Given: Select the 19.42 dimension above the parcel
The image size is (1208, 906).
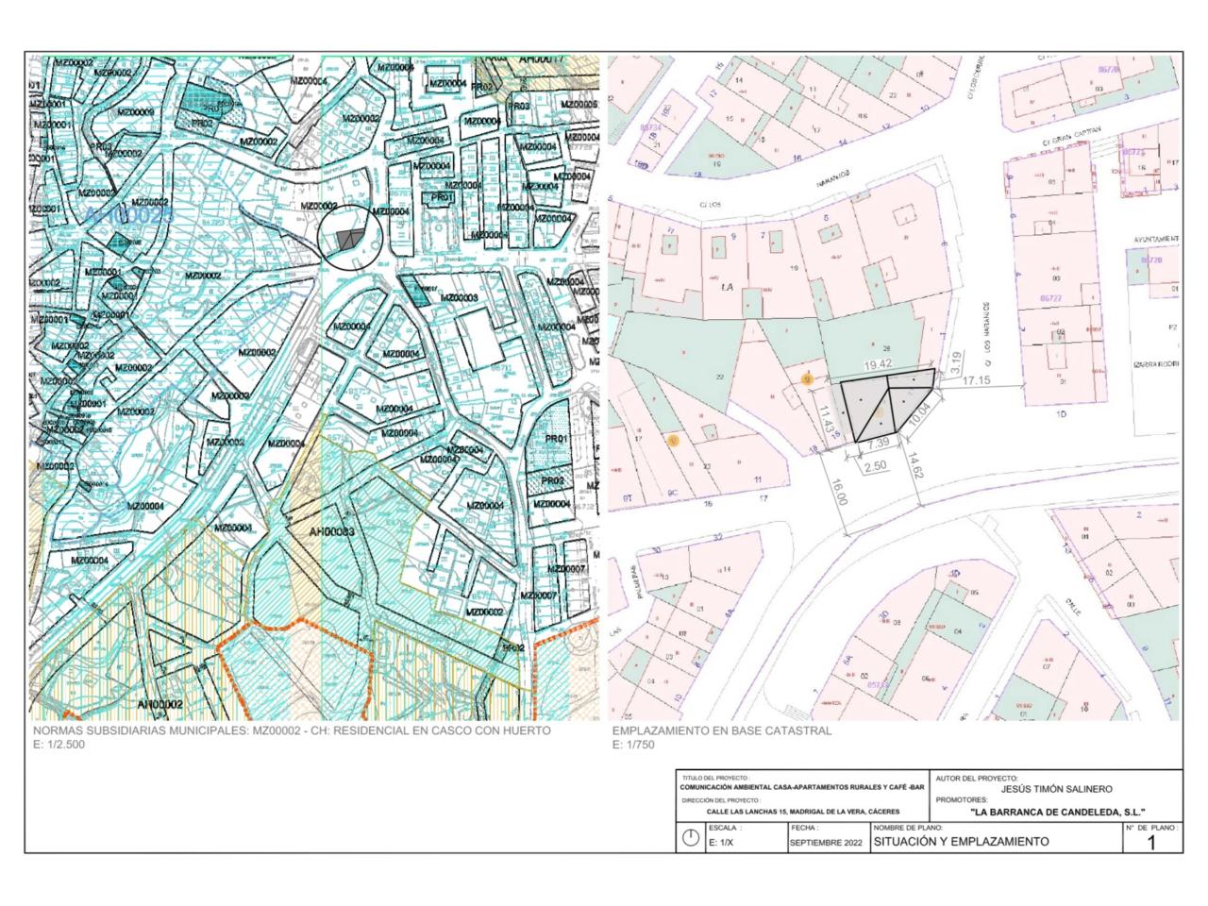Looking at the screenshot, I should 878,363.
